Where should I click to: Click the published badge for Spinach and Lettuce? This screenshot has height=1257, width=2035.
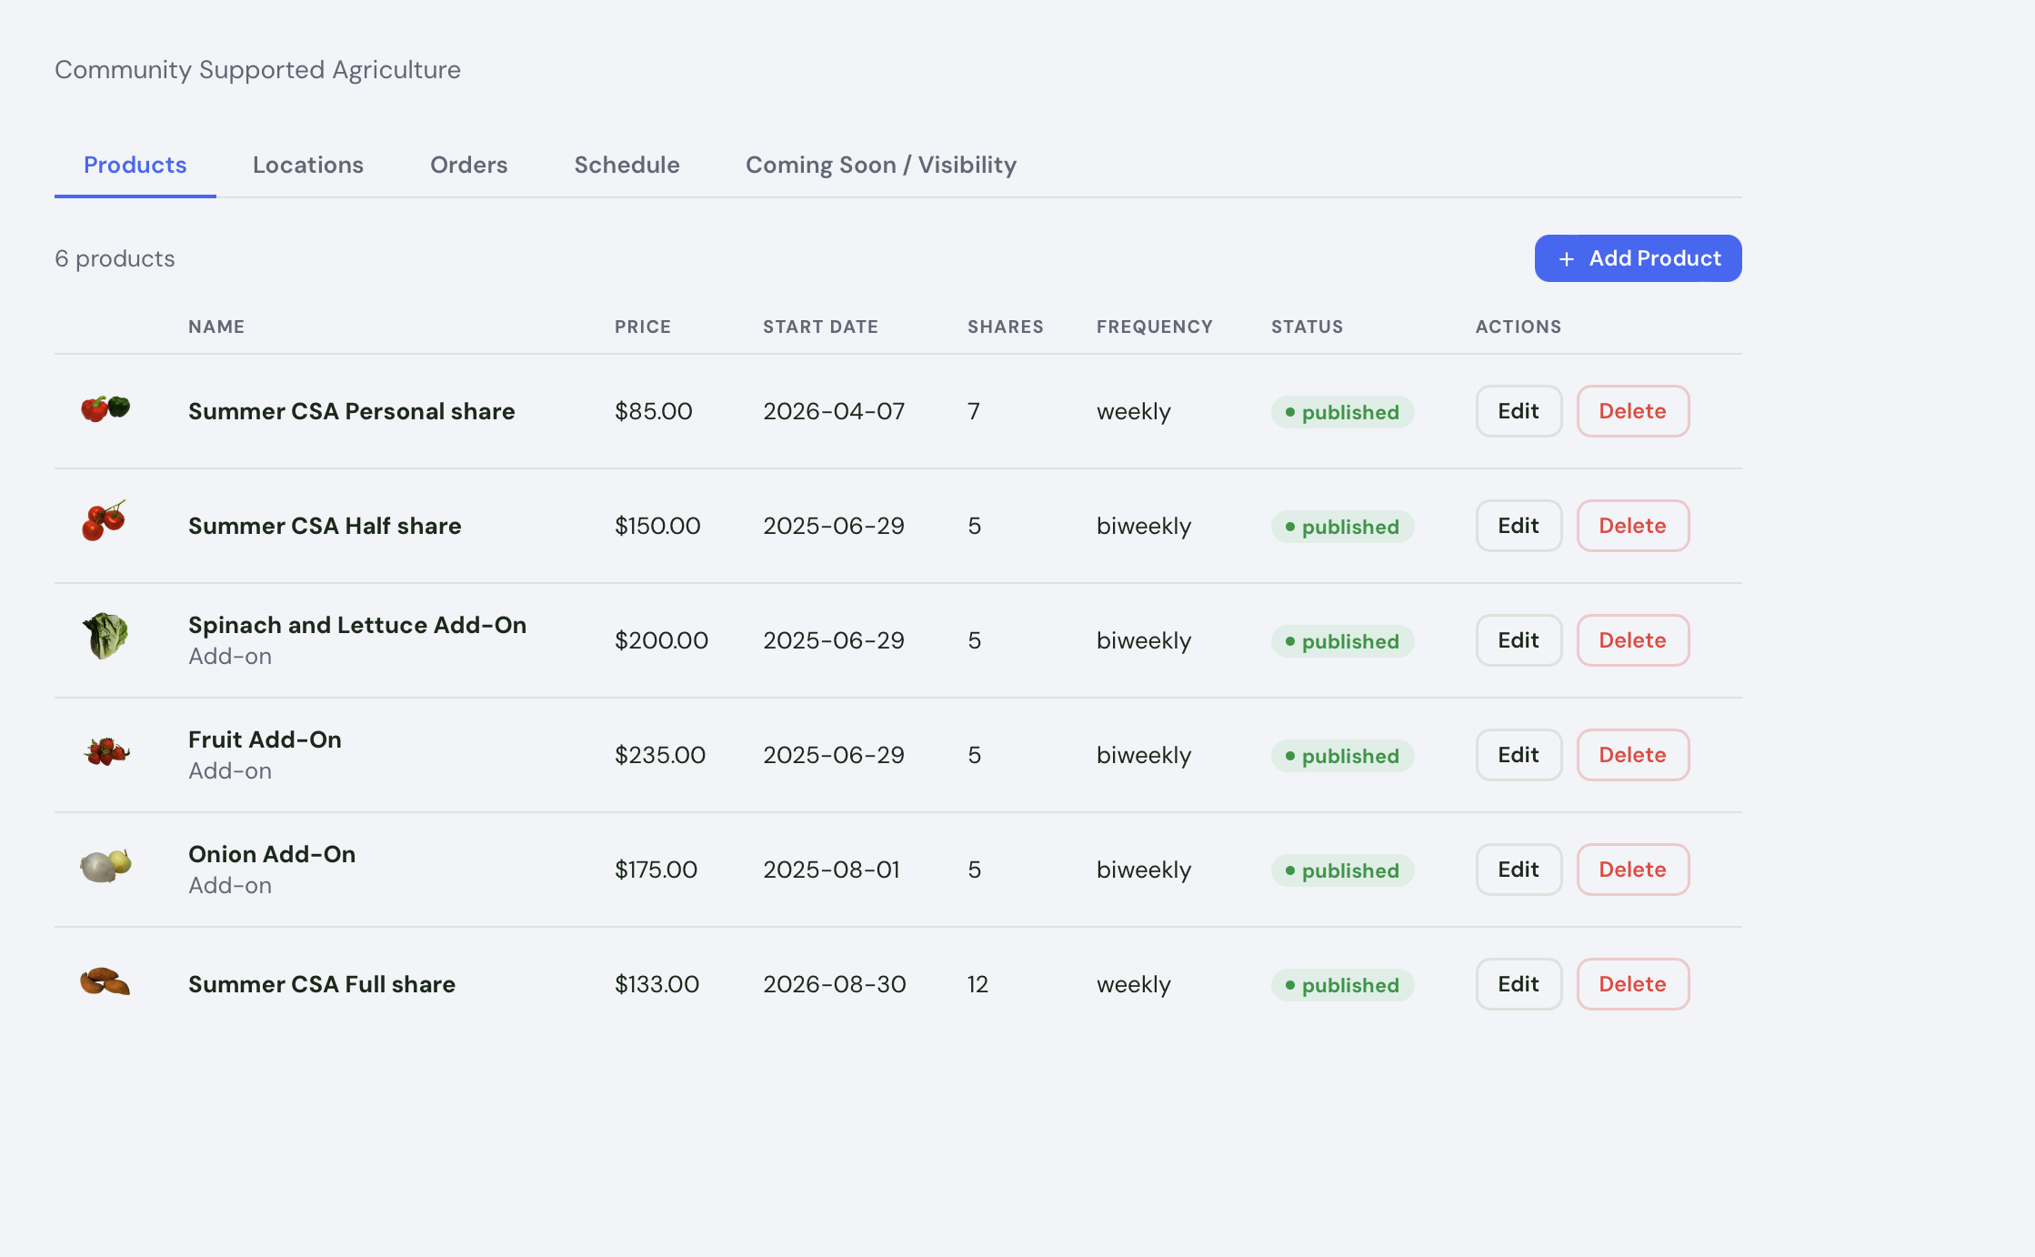[x=1342, y=641]
